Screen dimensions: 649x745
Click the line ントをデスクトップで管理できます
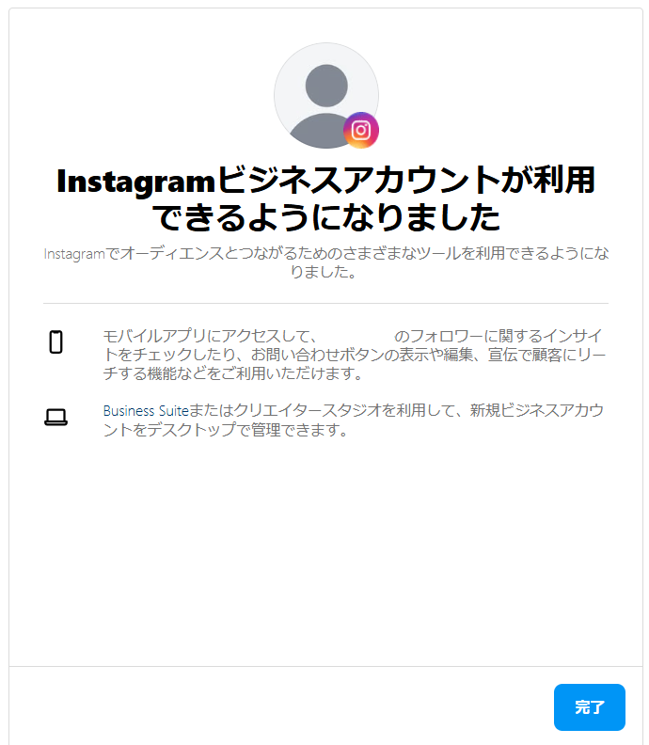[x=226, y=430]
